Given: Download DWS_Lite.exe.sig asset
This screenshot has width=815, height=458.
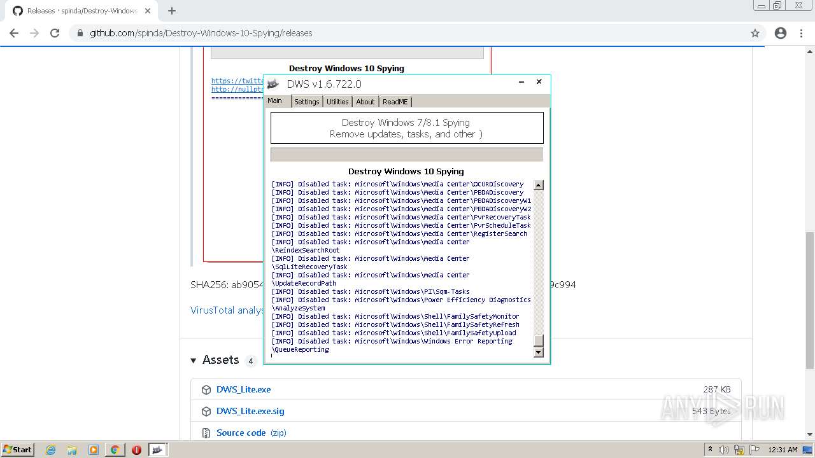Looking at the screenshot, I should click(250, 411).
